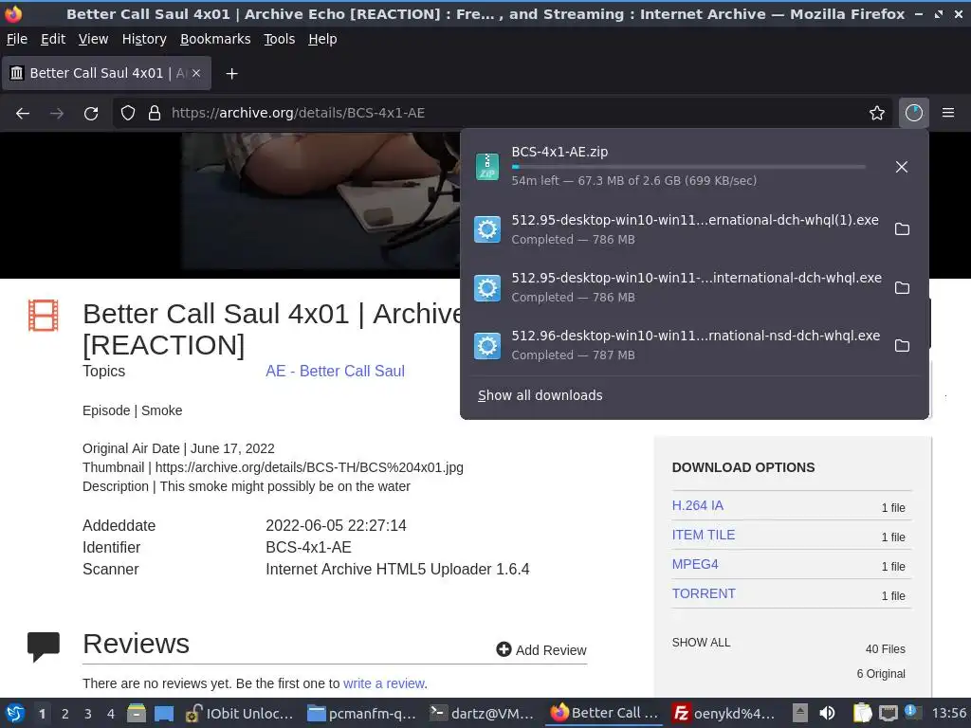Click the browser Back arrow
971x728 pixels.
click(23, 114)
